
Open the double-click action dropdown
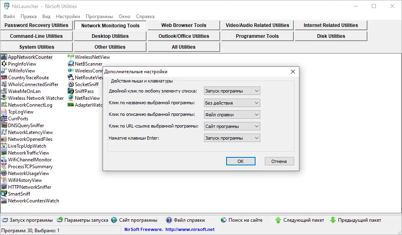pos(232,91)
